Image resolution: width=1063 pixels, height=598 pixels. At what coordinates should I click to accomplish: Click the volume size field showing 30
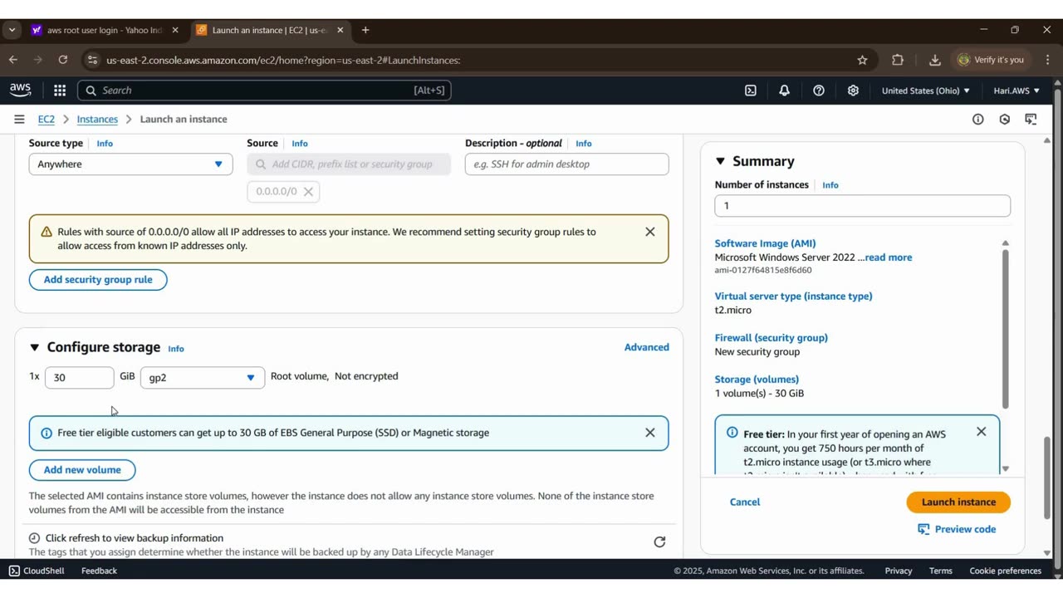tap(80, 378)
